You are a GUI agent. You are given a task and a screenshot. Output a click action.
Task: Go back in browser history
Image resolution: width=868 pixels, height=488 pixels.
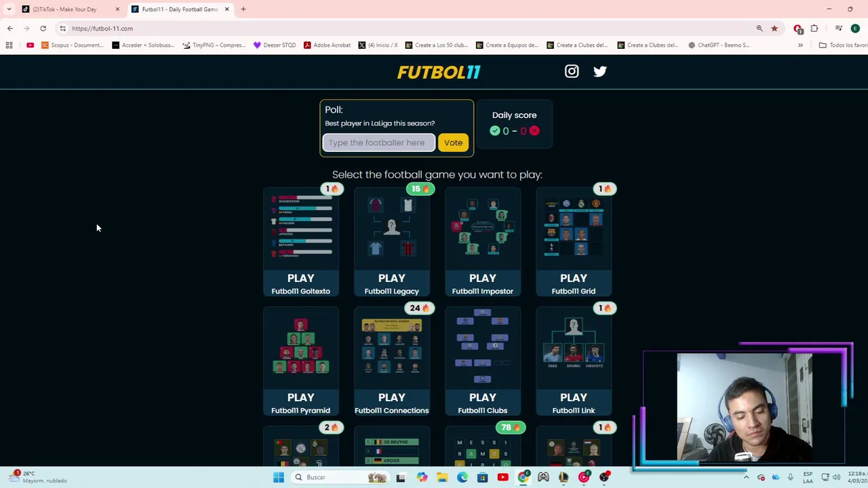pos(10,28)
